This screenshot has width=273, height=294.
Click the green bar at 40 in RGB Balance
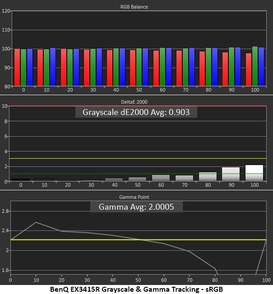click(x=116, y=67)
